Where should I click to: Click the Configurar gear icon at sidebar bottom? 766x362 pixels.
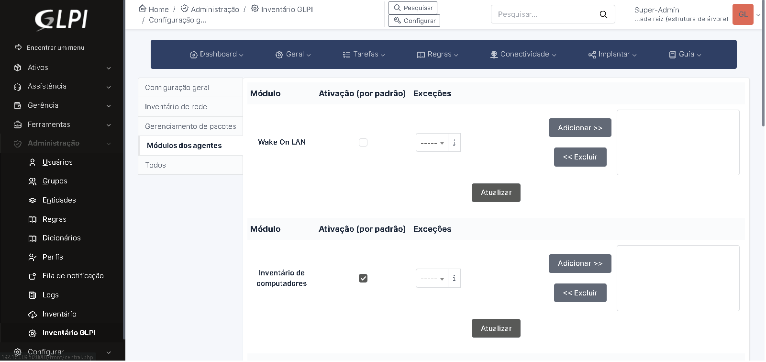[x=18, y=352]
